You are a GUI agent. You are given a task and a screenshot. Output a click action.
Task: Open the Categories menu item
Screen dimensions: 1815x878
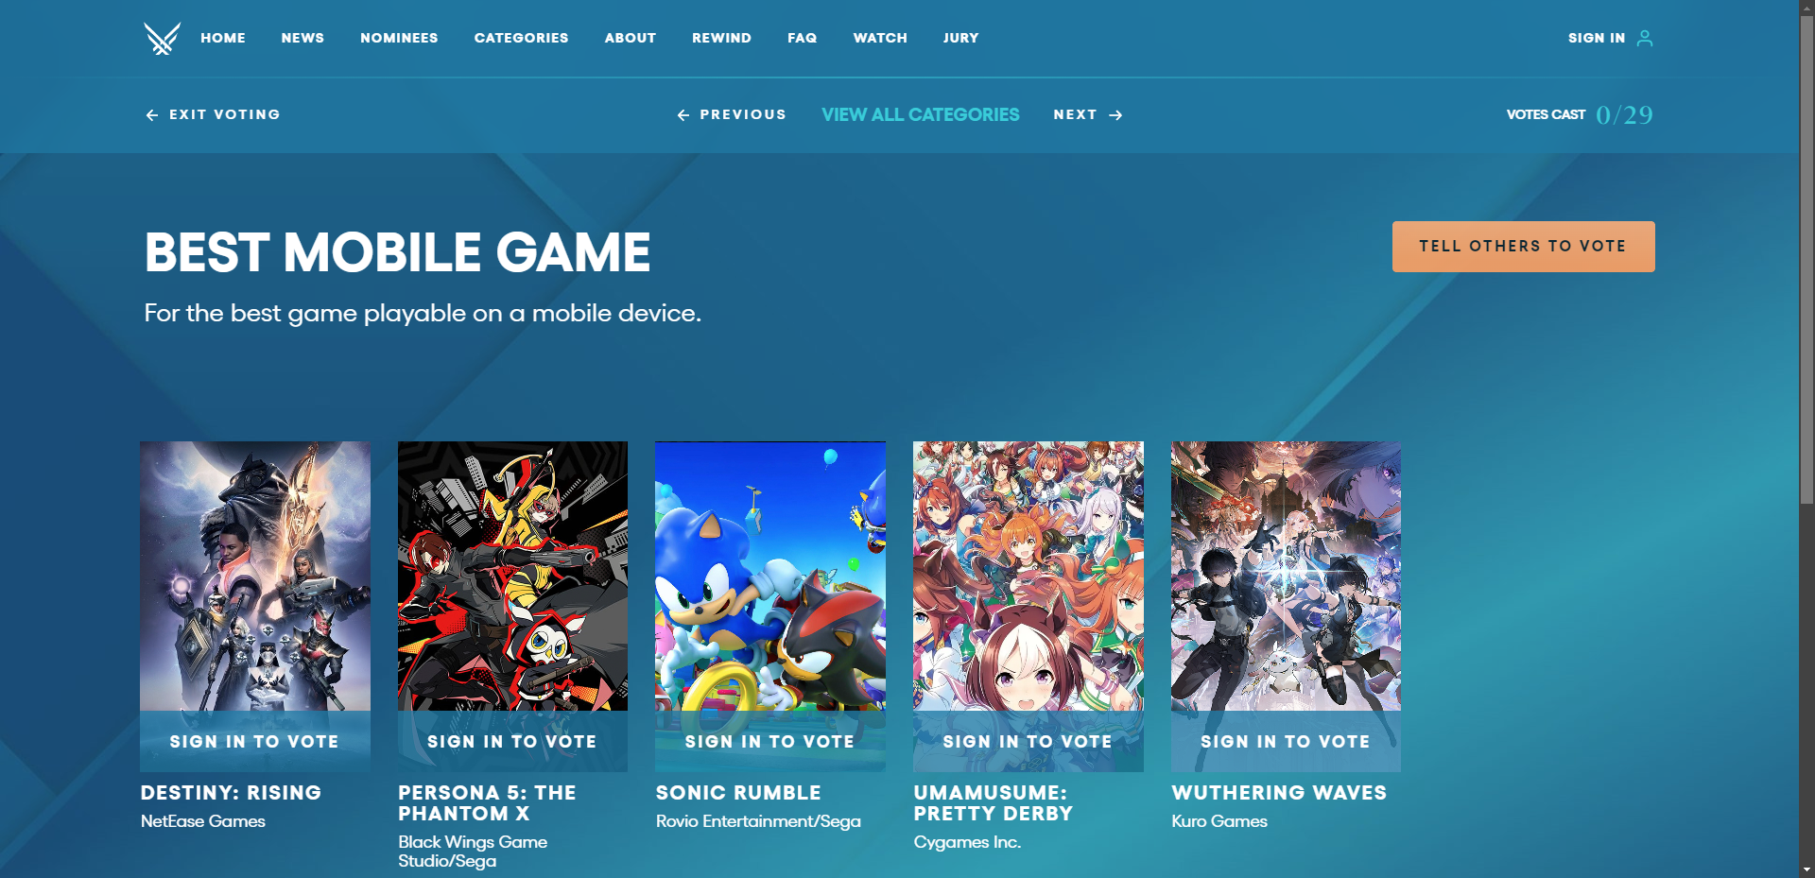click(521, 38)
